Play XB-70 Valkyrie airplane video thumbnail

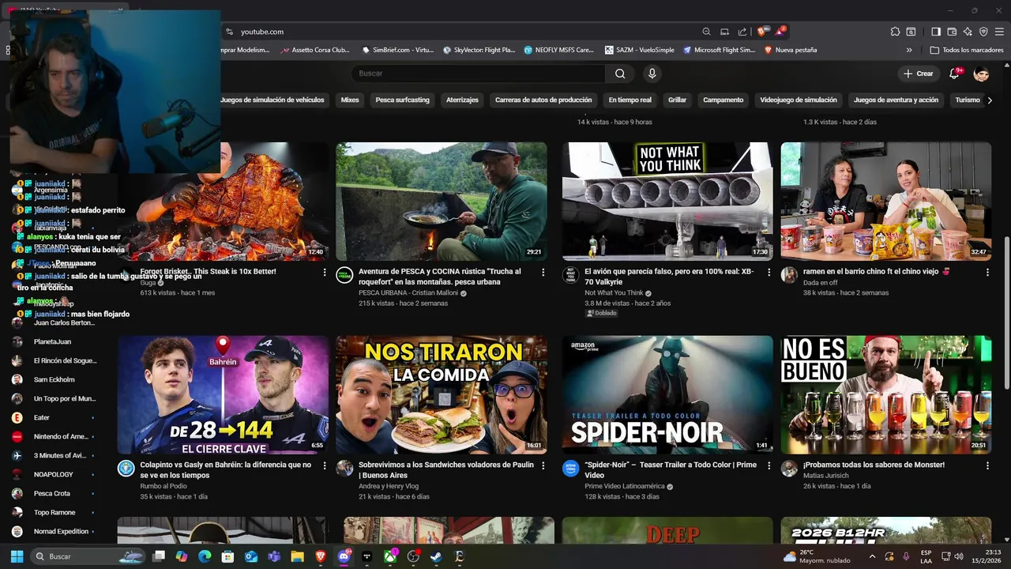(667, 202)
